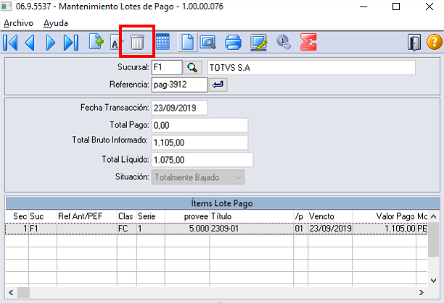
Task: Jump to last record arrow icon
Action: [x=71, y=43]
